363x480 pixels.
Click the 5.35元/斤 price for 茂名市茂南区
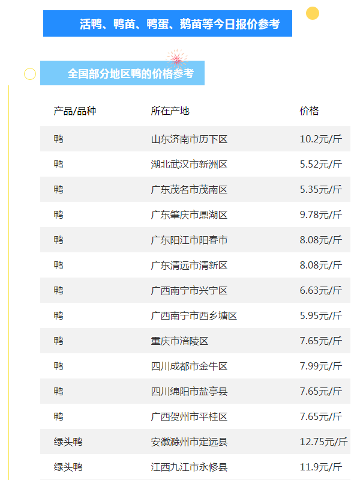tap(320, 190)
